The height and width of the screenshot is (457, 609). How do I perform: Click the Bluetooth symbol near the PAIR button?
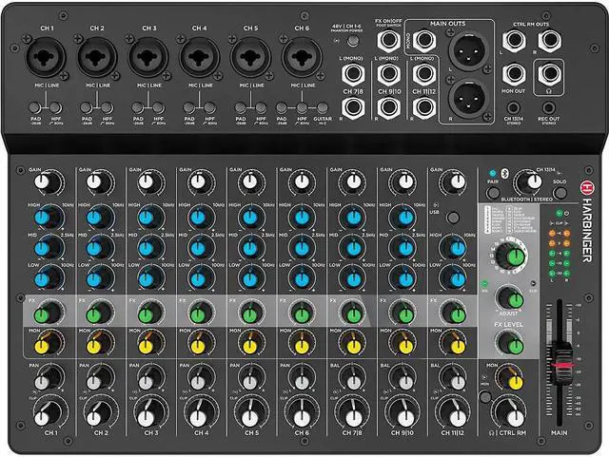(507, 174)
